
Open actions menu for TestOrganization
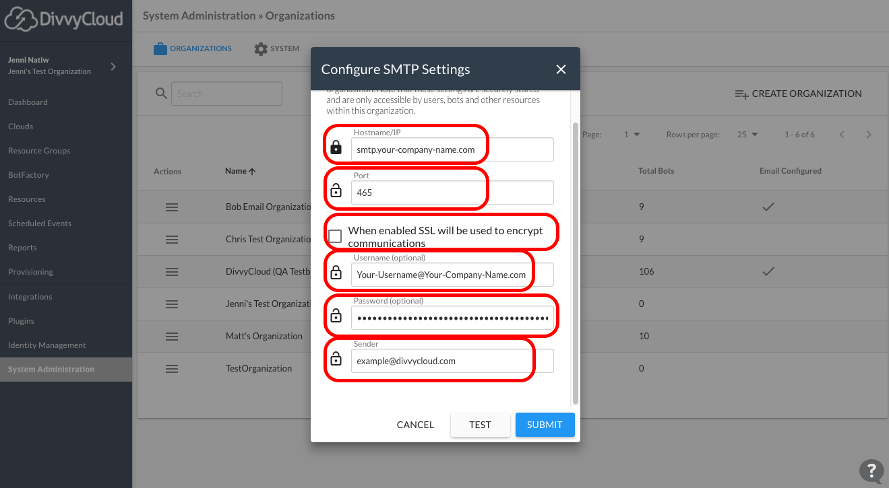click(x=172, y=369)
